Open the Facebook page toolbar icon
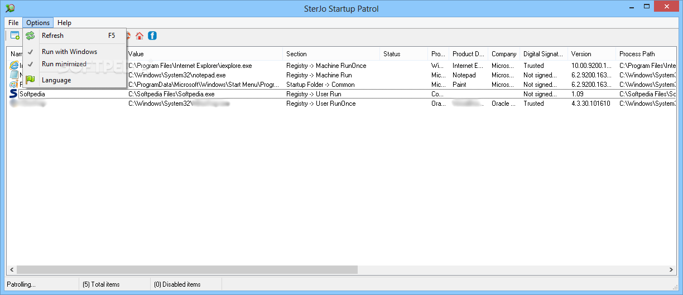 tap(152, 36)
